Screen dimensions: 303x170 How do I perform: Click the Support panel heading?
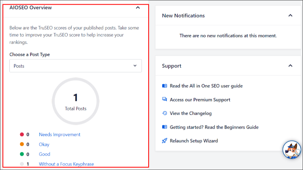[x=172, y=66]
